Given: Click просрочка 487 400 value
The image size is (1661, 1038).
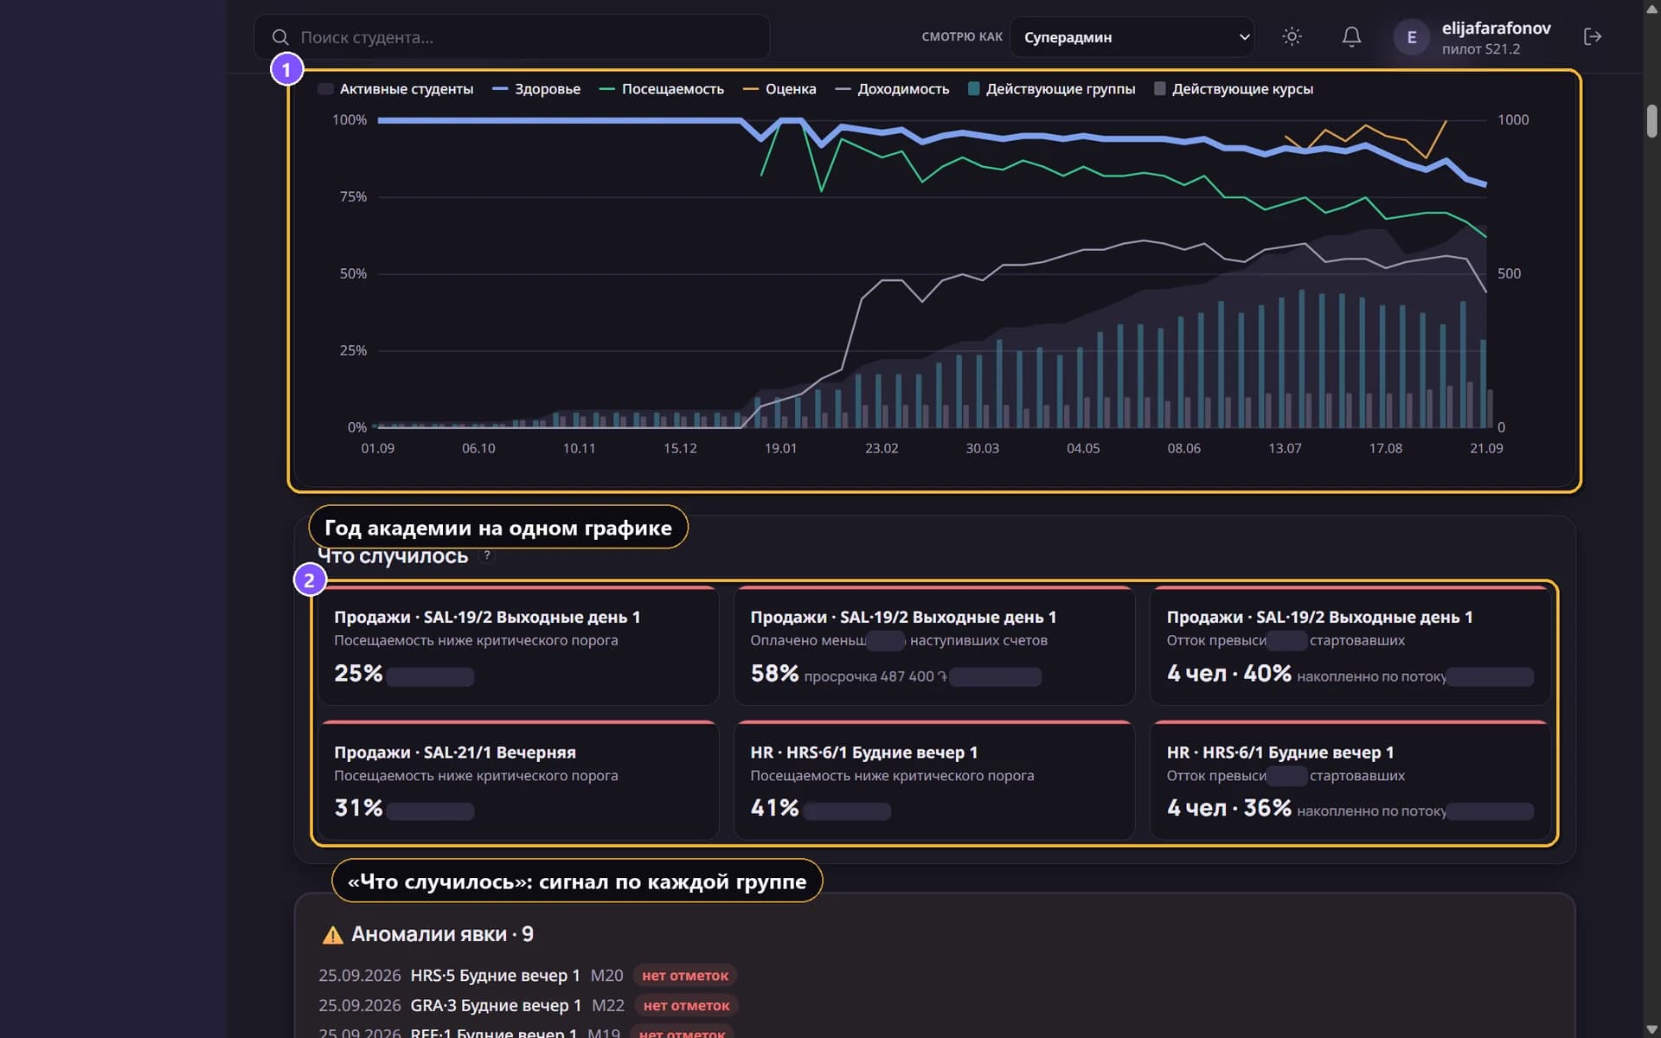Looking at the screenshot, I should 875,676.
